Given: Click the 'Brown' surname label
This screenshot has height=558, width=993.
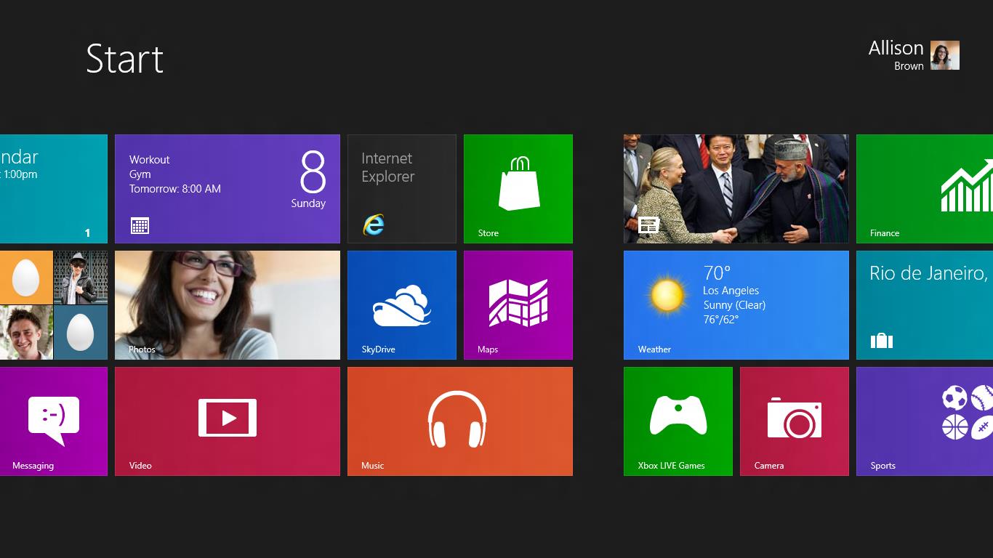Looking at the screenshot, I should 909,66.
